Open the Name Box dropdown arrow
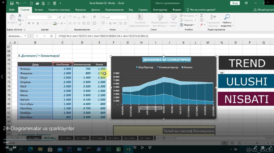 pos(25,36)
